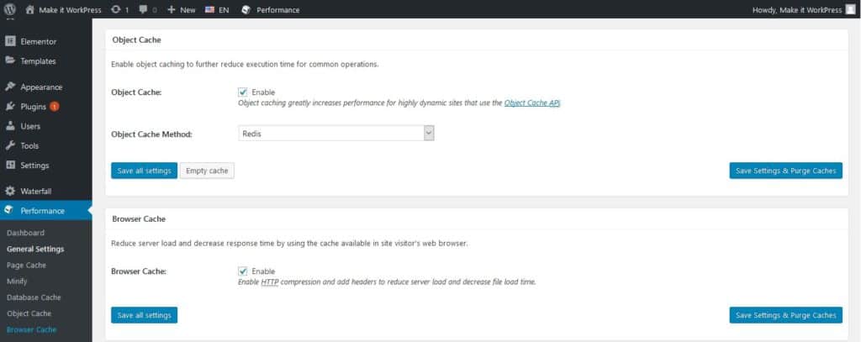This screenshot has width=861, height=342.
Task: Open Waterfall gear icon in sidebar
Action: click(x=10, y=191)
